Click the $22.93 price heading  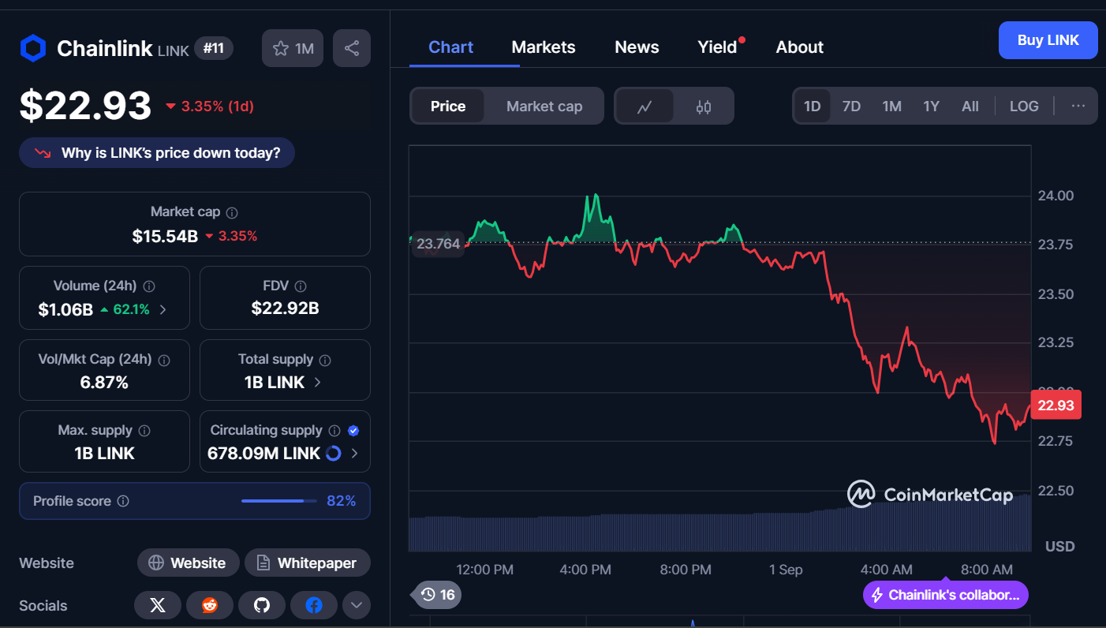(85, 106)
